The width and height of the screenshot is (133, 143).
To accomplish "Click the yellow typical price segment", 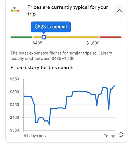I will 66,37.
